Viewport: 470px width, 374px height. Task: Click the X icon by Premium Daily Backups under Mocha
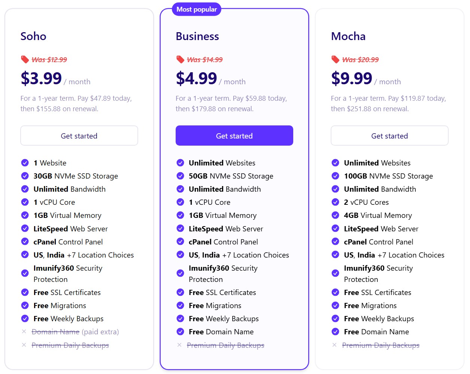click(x=335, y=345)
